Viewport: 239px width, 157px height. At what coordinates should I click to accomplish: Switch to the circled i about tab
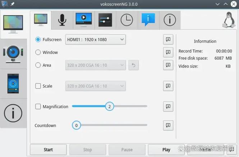click(170, 20)
